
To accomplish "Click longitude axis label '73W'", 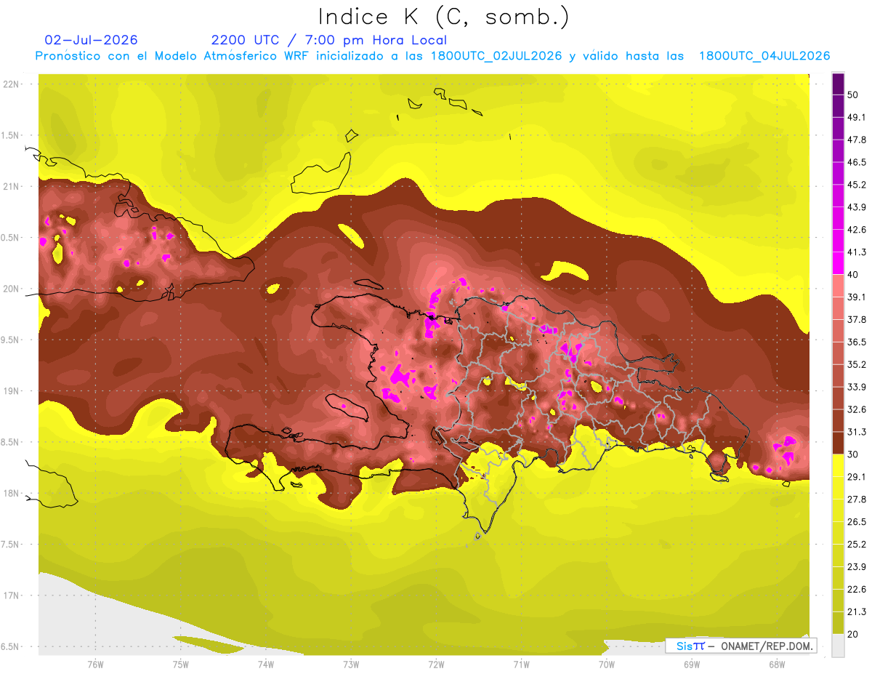I will point(351,664).
